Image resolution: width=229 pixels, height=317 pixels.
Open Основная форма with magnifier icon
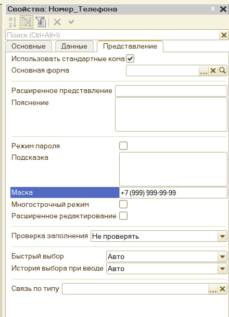coord(222,71)
